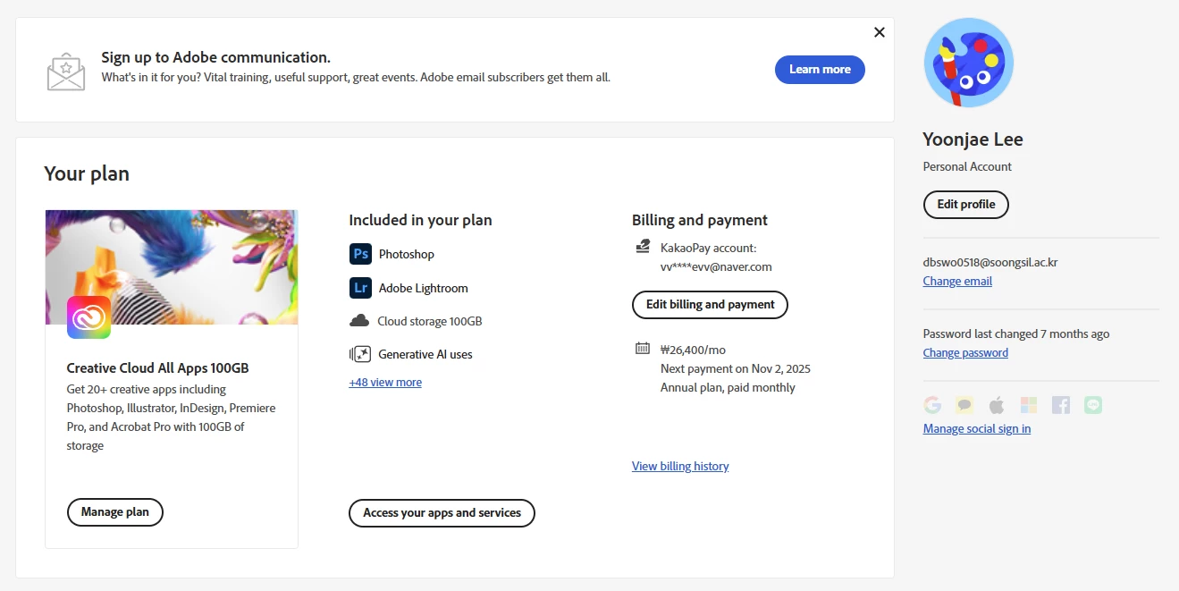Click the Generative AI uses text
Image resolution: width=1179 pixels, height=591 pixels.
click(425, 355)
